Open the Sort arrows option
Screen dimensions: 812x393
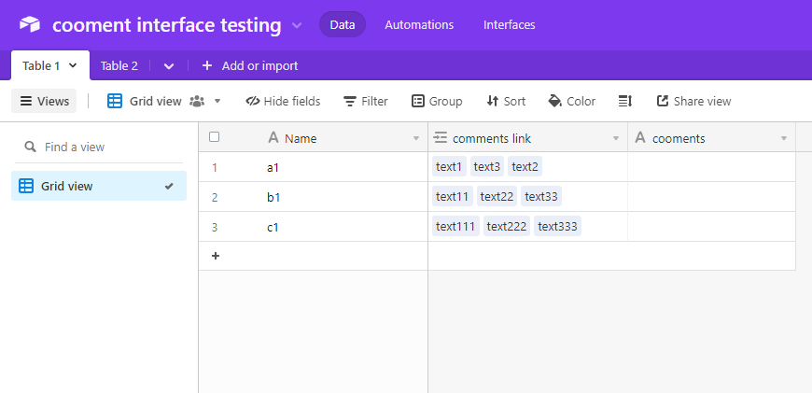point(492,101)
